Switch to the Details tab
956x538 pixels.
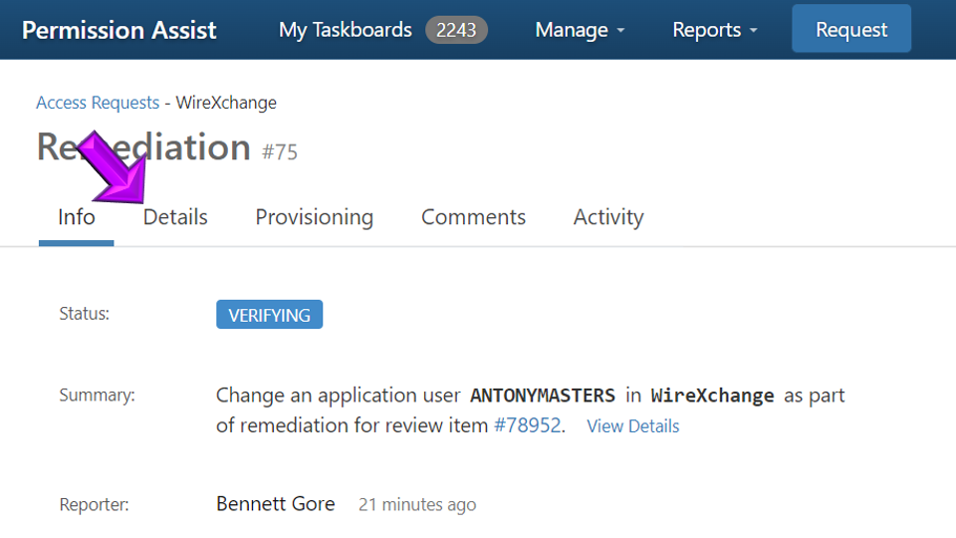175,217
